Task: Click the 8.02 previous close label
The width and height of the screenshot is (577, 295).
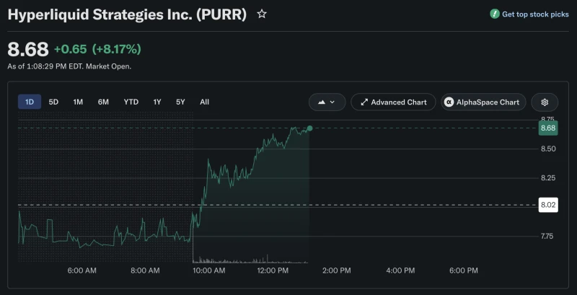Action: (x=548, y=205)
